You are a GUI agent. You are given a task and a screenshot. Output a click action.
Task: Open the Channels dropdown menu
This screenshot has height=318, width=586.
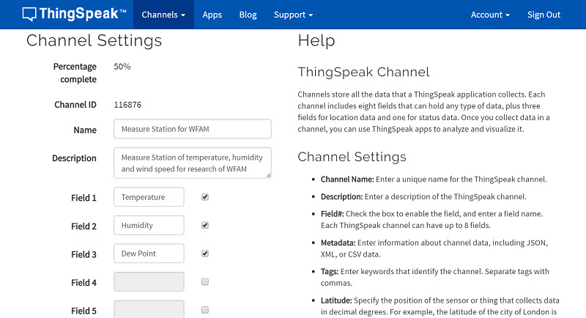pos(163,15)
